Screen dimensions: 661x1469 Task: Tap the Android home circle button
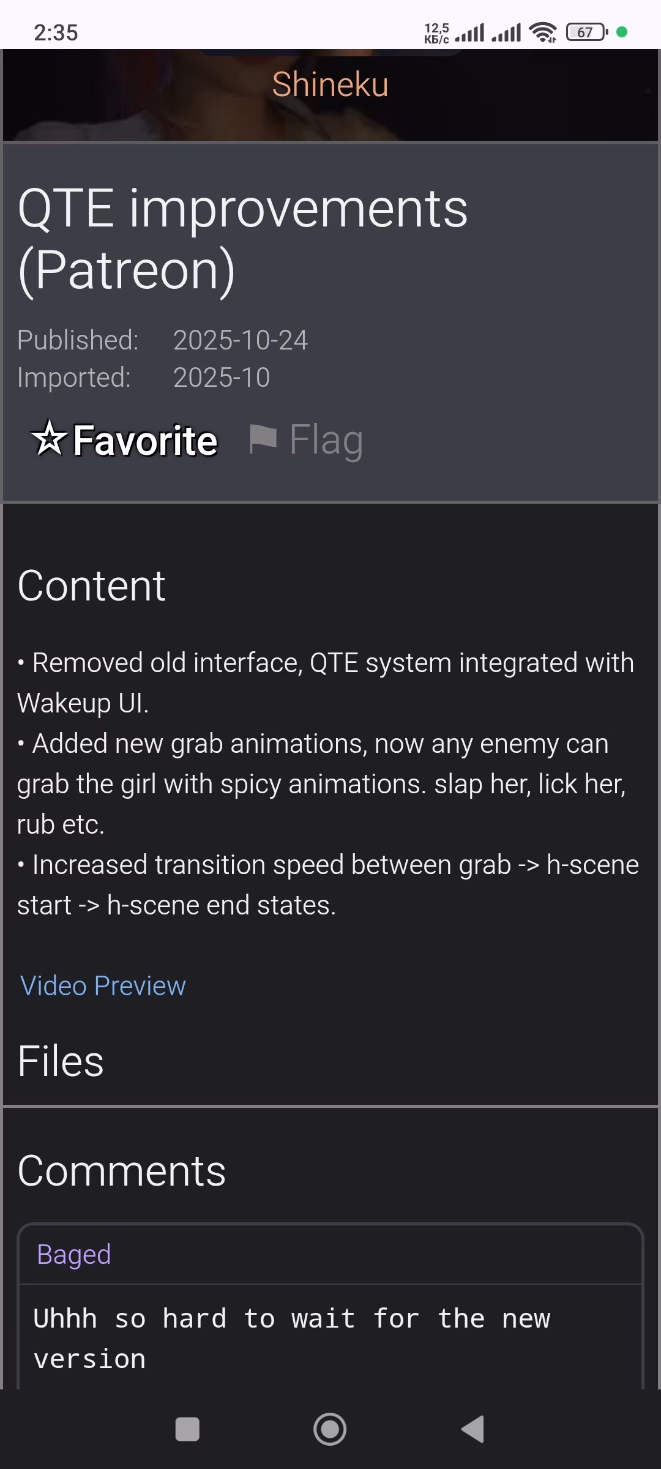(330, 1429)
